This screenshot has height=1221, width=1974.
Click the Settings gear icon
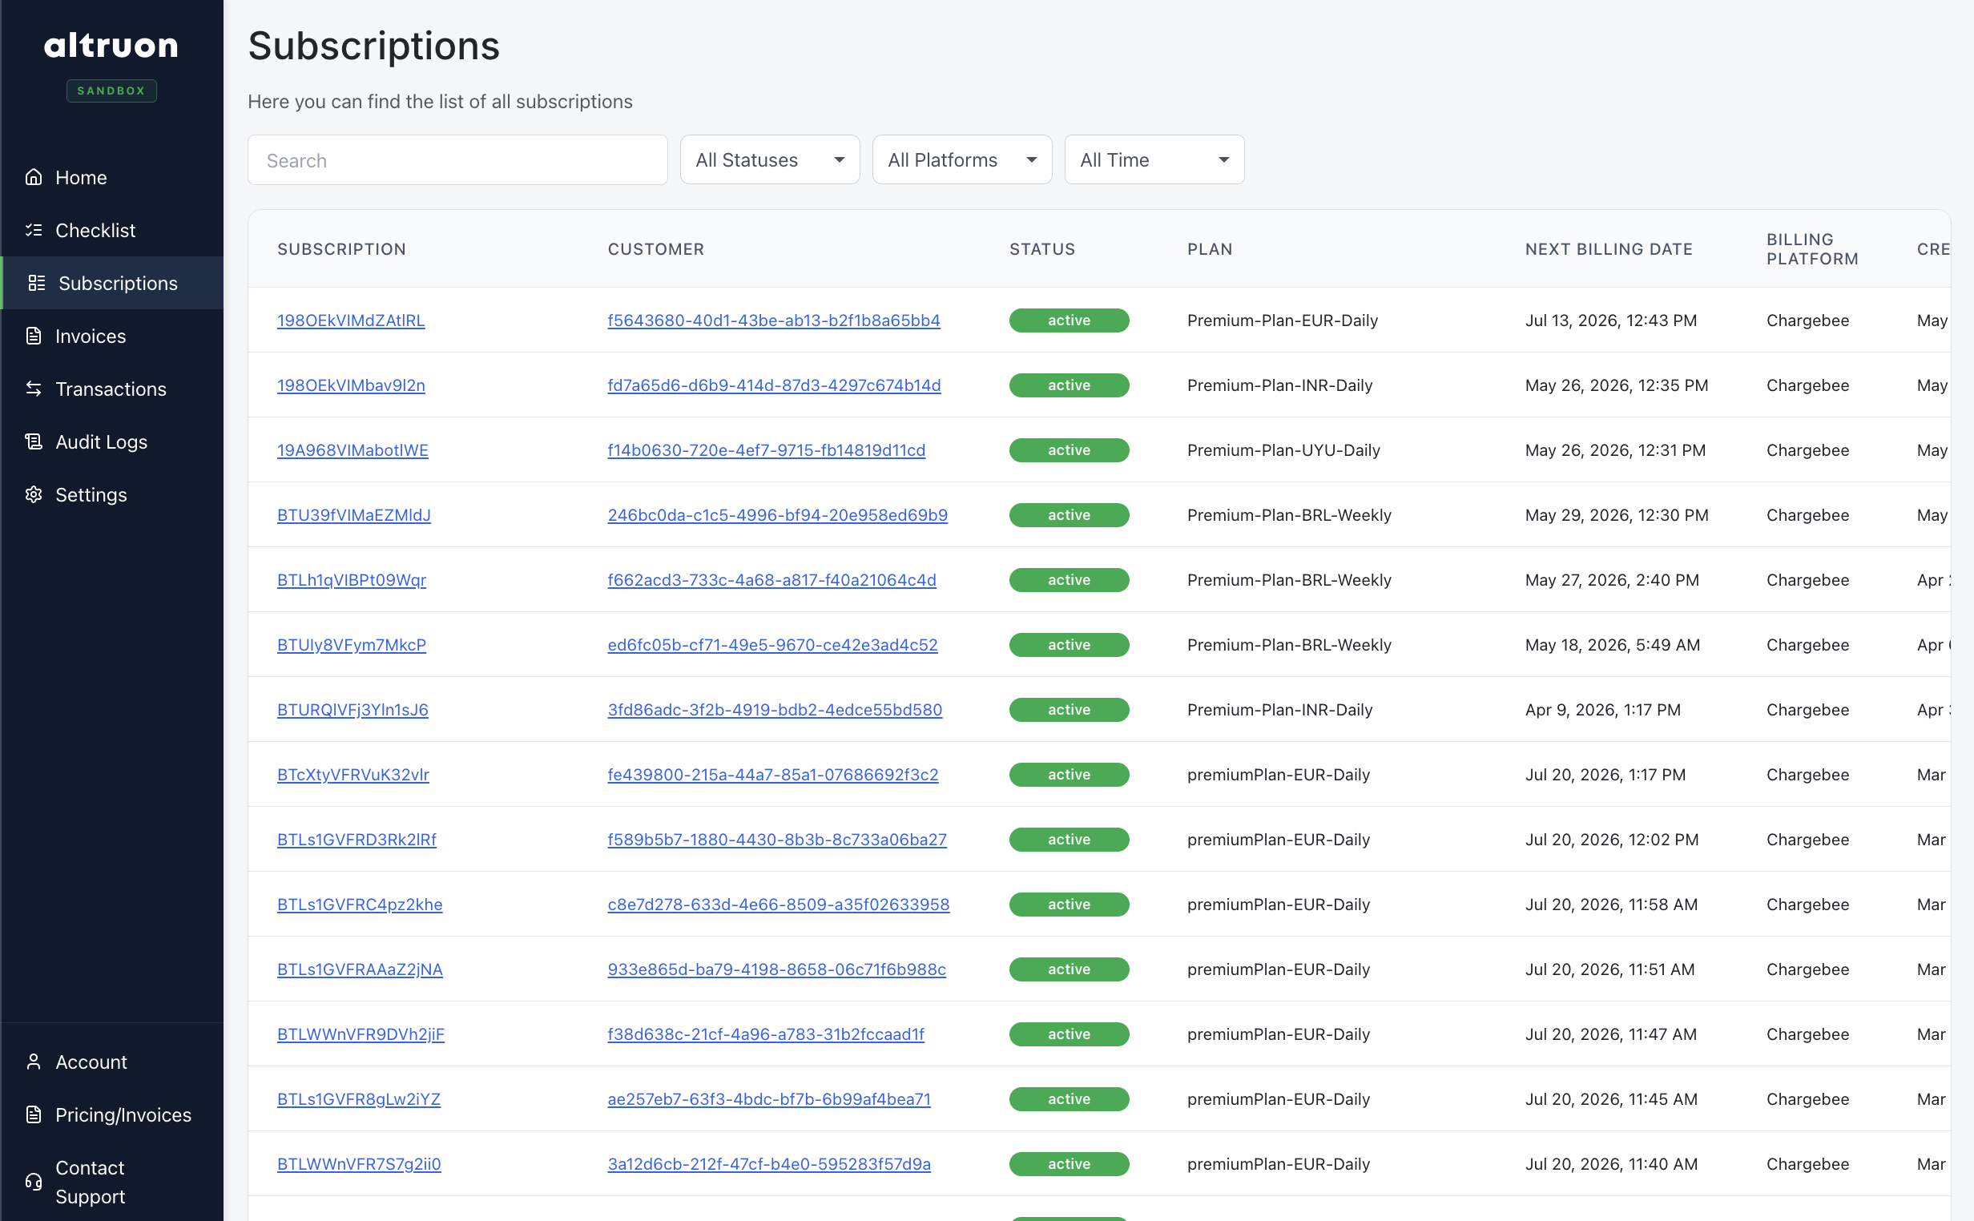point(34,494)
